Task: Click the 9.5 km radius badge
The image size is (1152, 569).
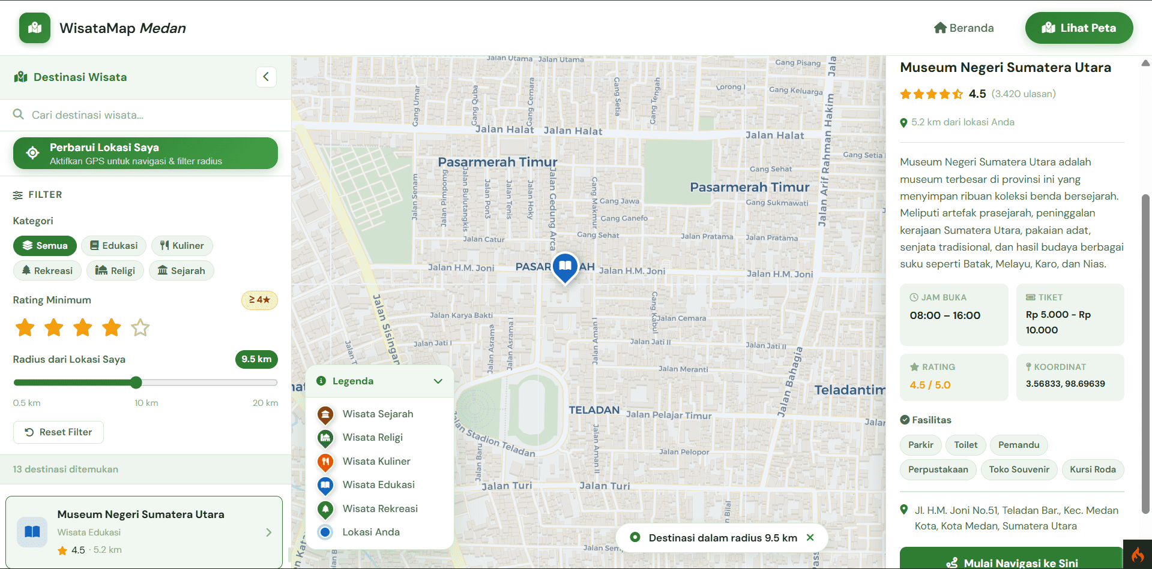Action: coord(256,359)
